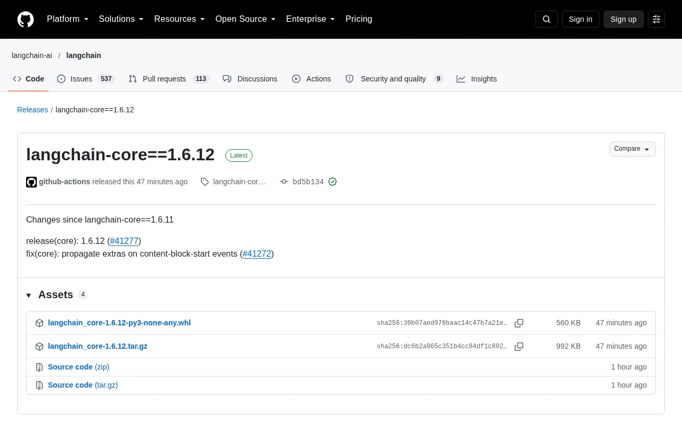Open the search icon button

click(x=547, y=19)
